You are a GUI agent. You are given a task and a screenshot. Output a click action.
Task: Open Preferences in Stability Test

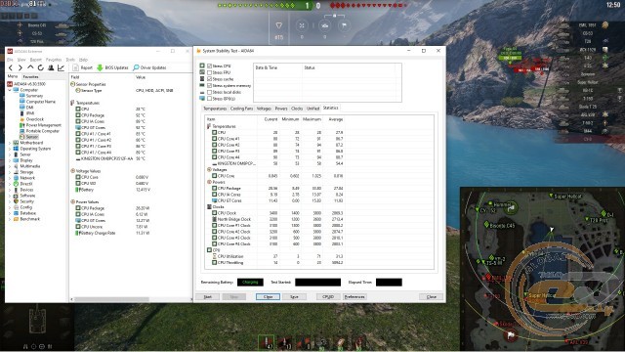tap(354, 297)
